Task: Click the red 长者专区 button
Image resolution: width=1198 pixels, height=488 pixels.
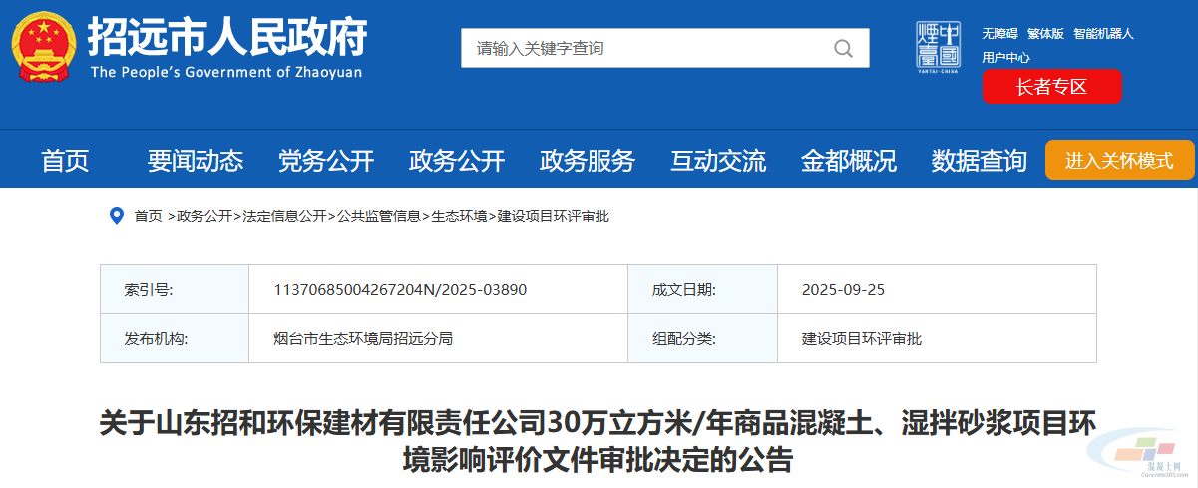Action: click(x=1051, y=87)
